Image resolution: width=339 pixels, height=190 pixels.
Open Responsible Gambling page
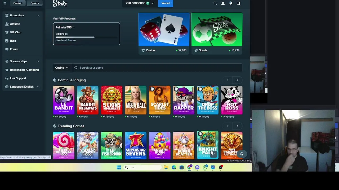pyautogui.click(x=24, y=70)
